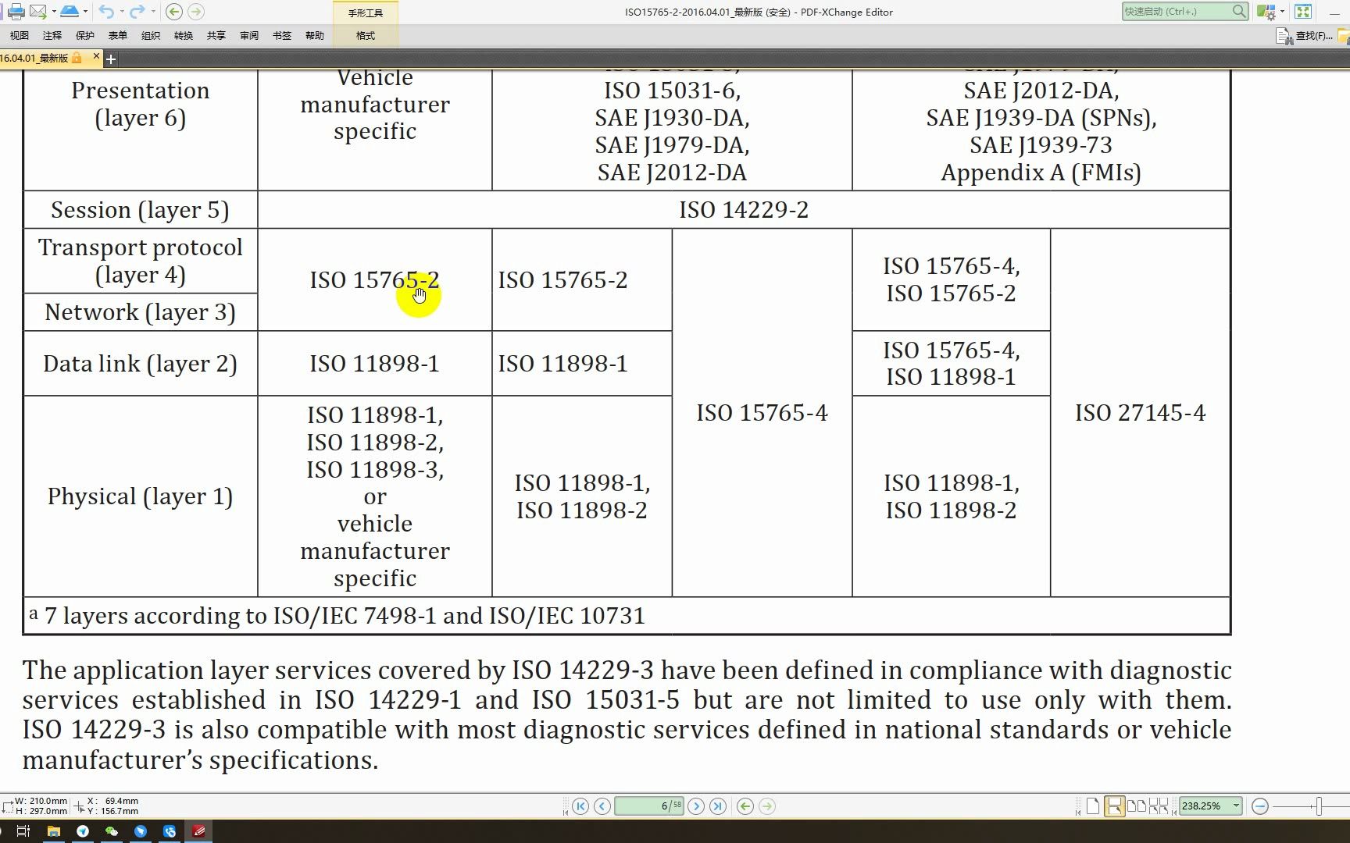This screenshot has height=843, width=1350.
Task: Click Windows Task View taskbar icon
Action: point(23,831)
